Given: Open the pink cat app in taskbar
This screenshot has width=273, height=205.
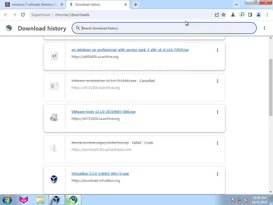Looking at the screenshot, I should (x=24, y=200).
